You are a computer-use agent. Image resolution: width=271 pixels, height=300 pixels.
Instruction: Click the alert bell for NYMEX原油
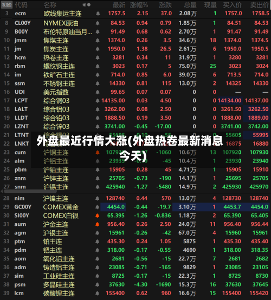point(98,23)
